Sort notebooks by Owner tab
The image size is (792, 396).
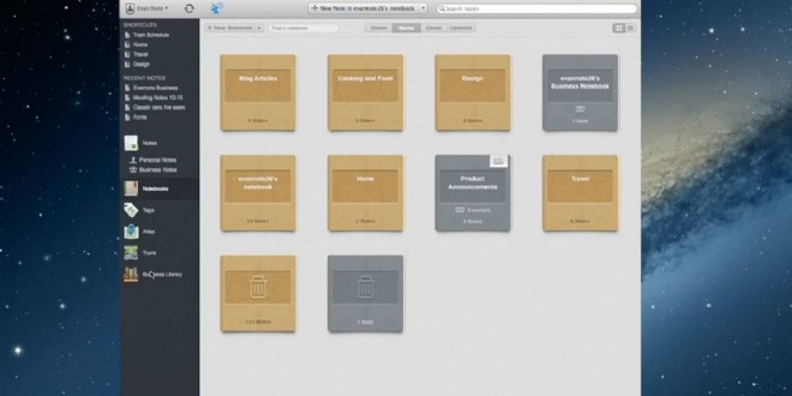tap(379, 28)
